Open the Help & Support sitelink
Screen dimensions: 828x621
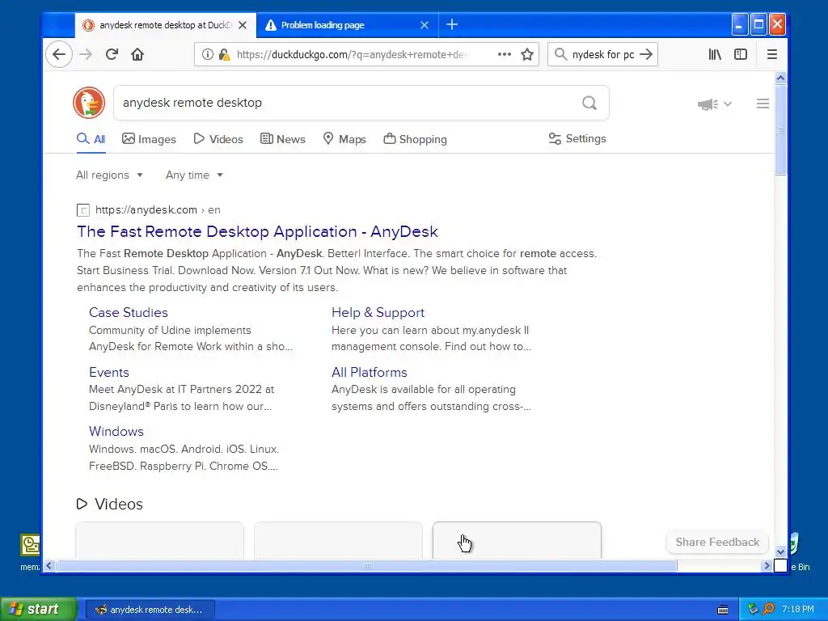tap(378, 312)
